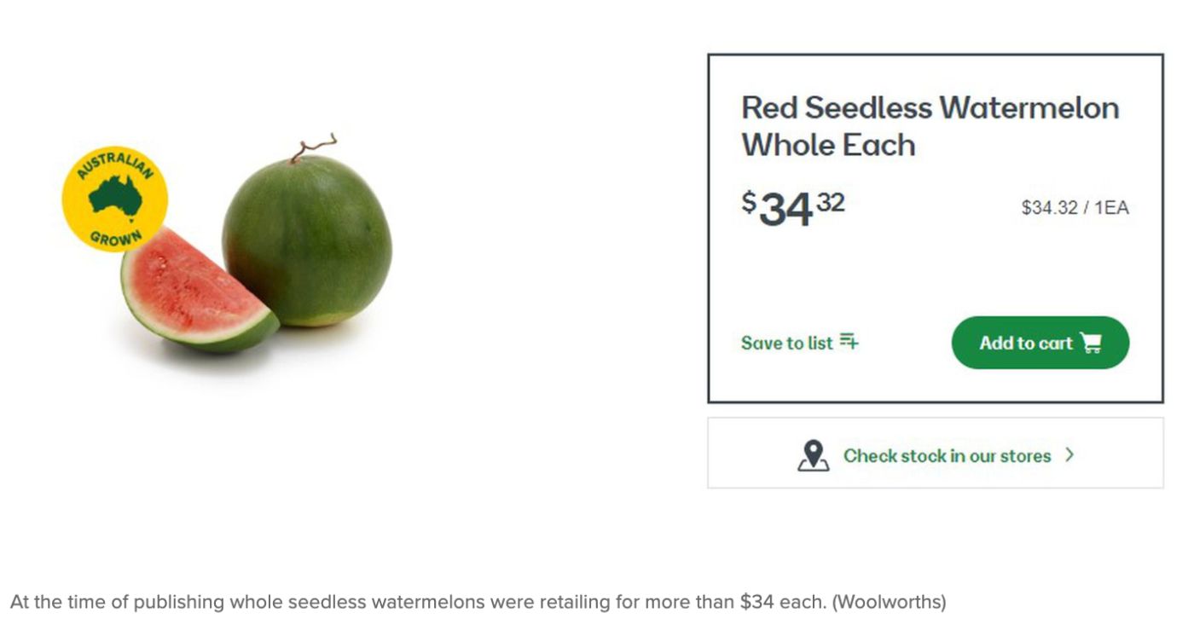The height and width of the screenshot is (624, 1194).
Task: Click the Save to list link
Action: 786,343
